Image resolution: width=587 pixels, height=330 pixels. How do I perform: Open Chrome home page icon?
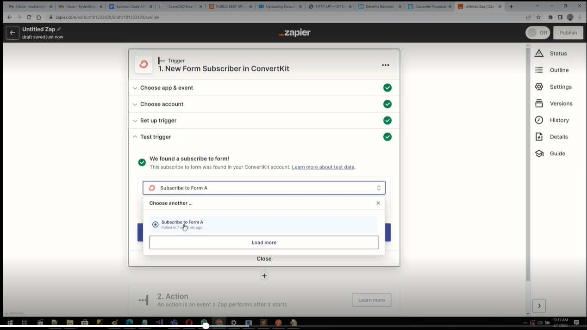point(39,17)
